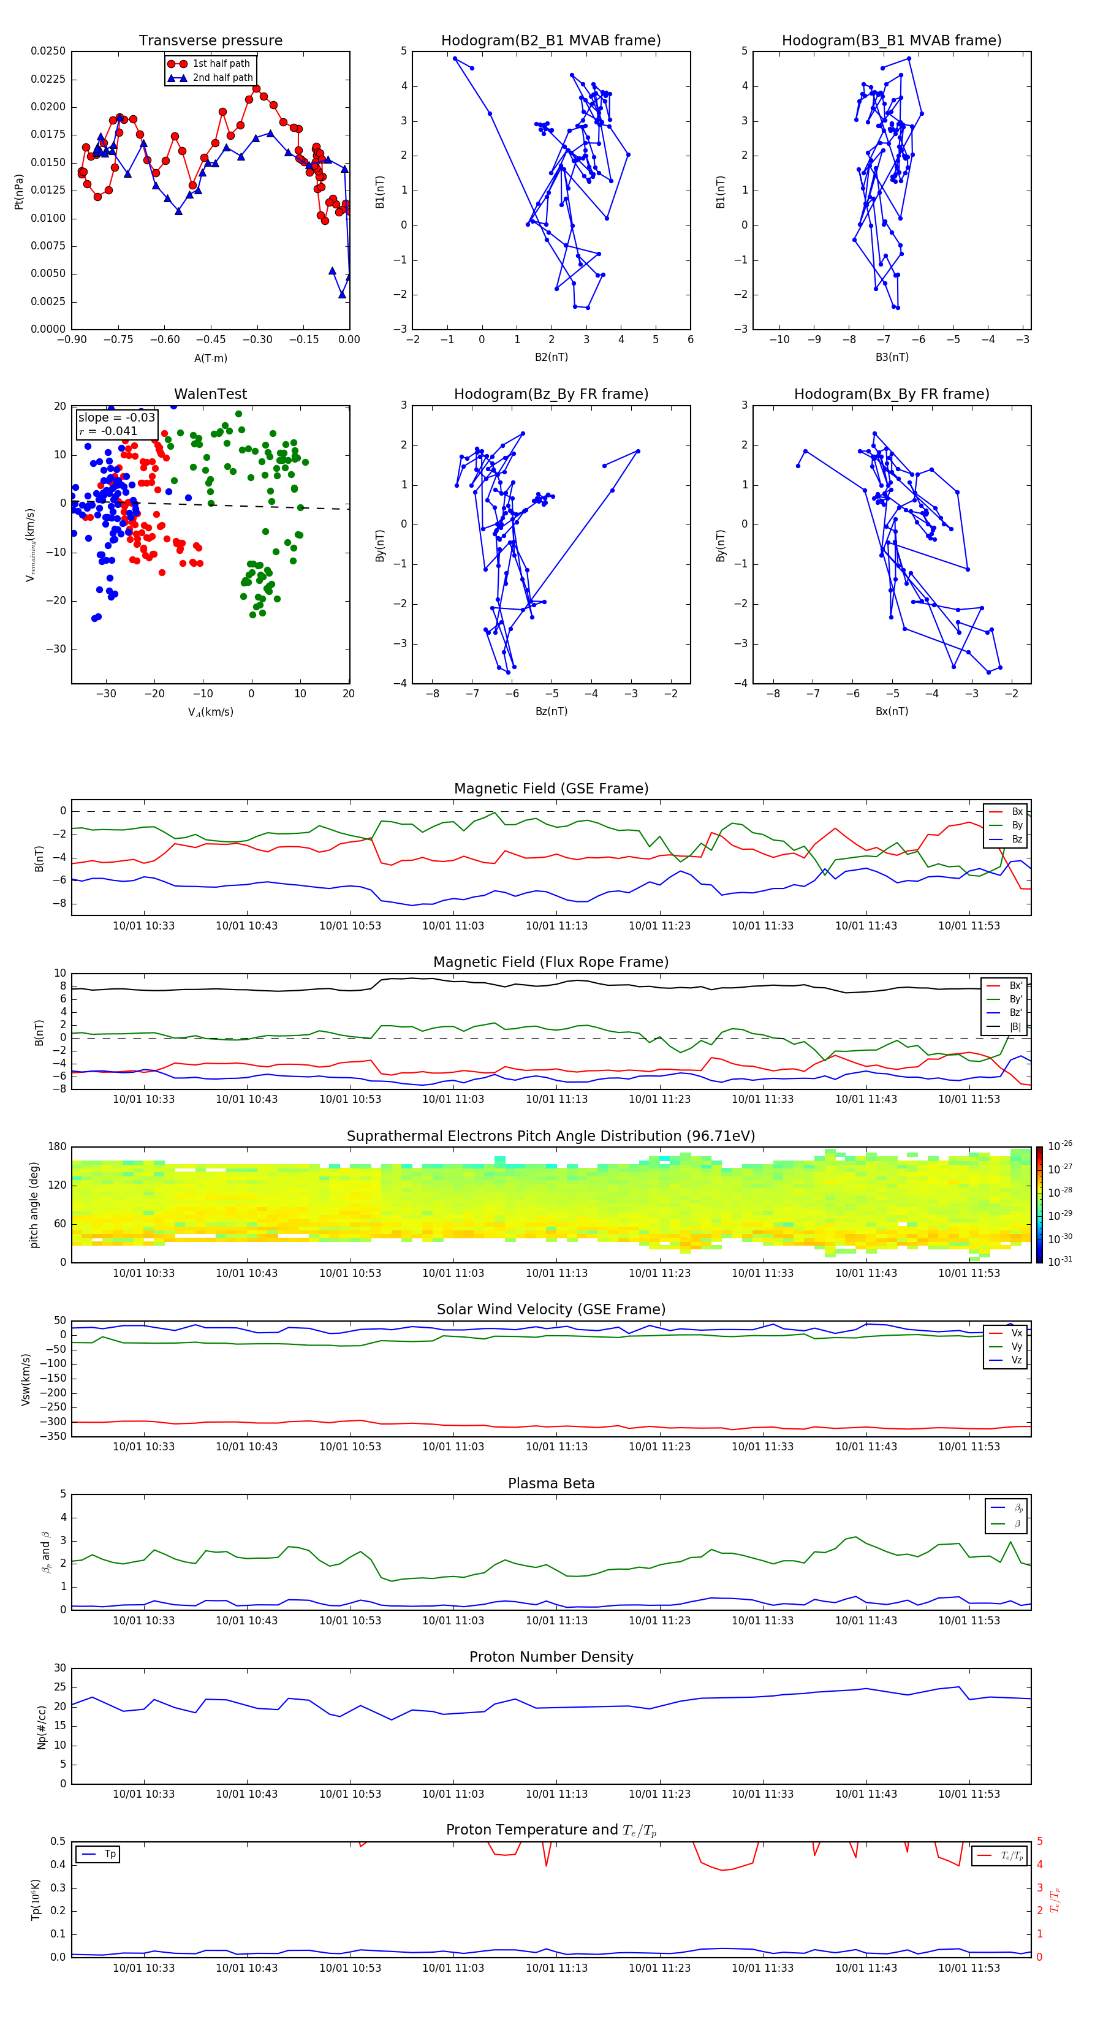Click the 'Proton Temperature and Te/Tp' title

[551, 1830]
